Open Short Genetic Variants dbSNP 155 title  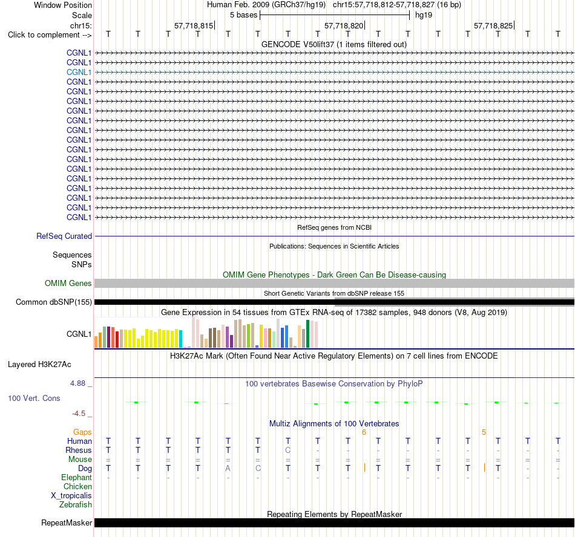point(334,293)
